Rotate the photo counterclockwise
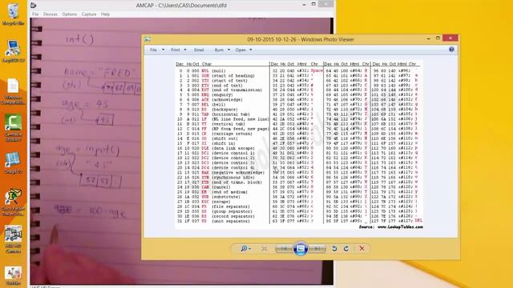The height and width of the screenshot is (288, 513). coord(334,249)
